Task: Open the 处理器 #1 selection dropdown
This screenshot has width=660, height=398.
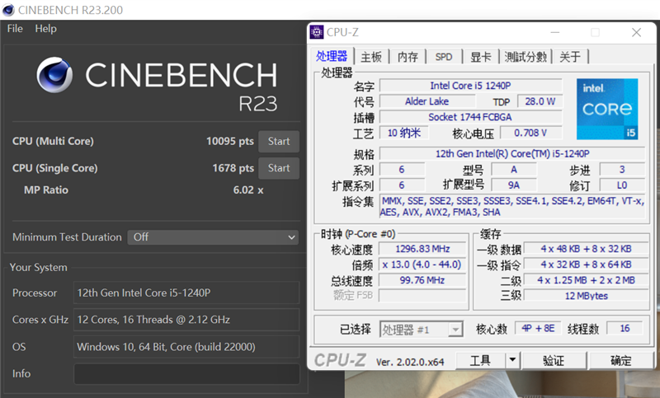Action: click(x=422, y=330)
